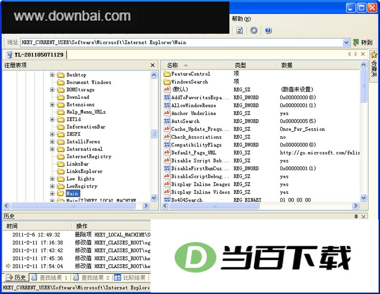Select the Download key folder icon
Screen dimensions: 380x294
pos(61,97)
